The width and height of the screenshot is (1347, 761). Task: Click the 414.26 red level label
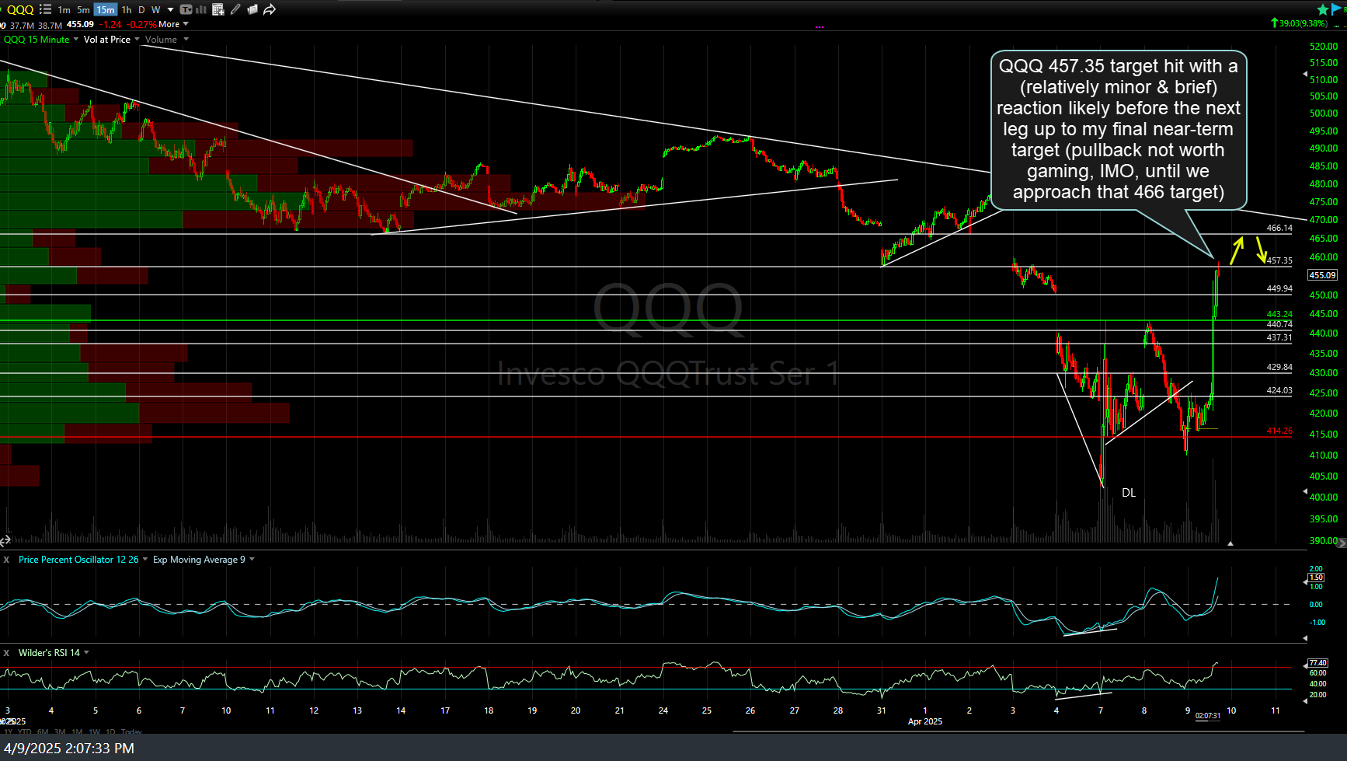(x=1279, y=431)
